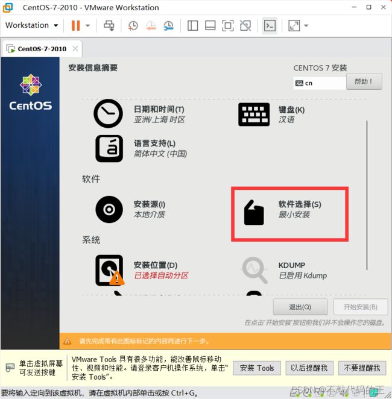Open 安装源(I) settings label
Image resolution: width=392 pixels, height=399 pixels.
tap(150, 204)
